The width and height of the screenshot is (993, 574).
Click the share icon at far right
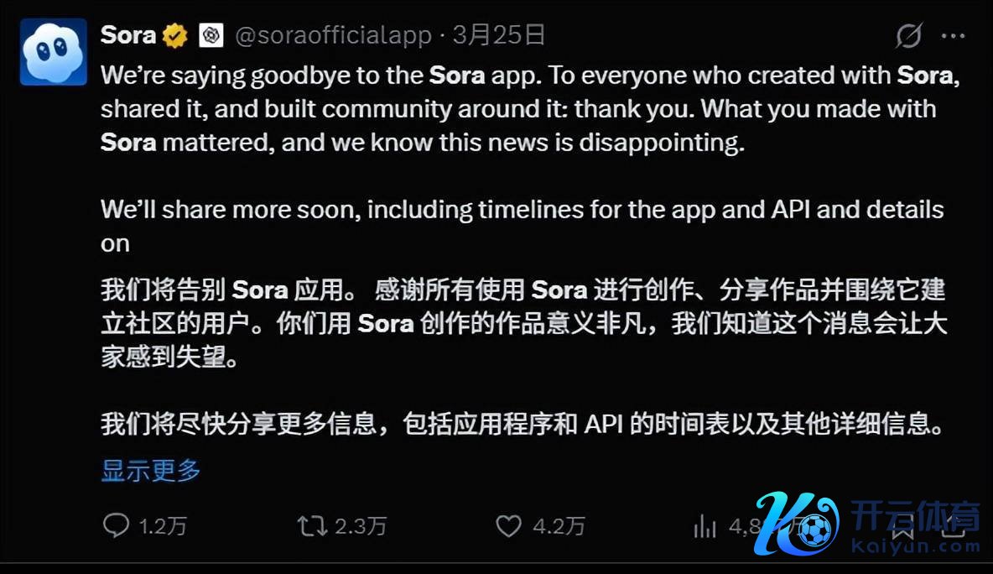point(954,526)
